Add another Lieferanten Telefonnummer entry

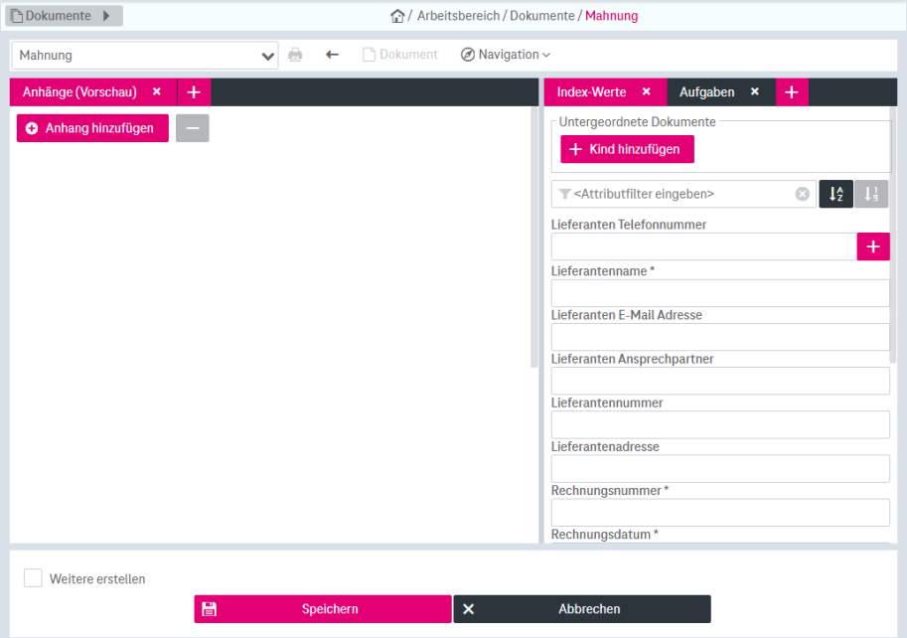pos(873,246)
